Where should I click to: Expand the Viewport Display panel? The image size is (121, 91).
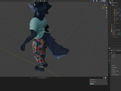coord(116,71)
